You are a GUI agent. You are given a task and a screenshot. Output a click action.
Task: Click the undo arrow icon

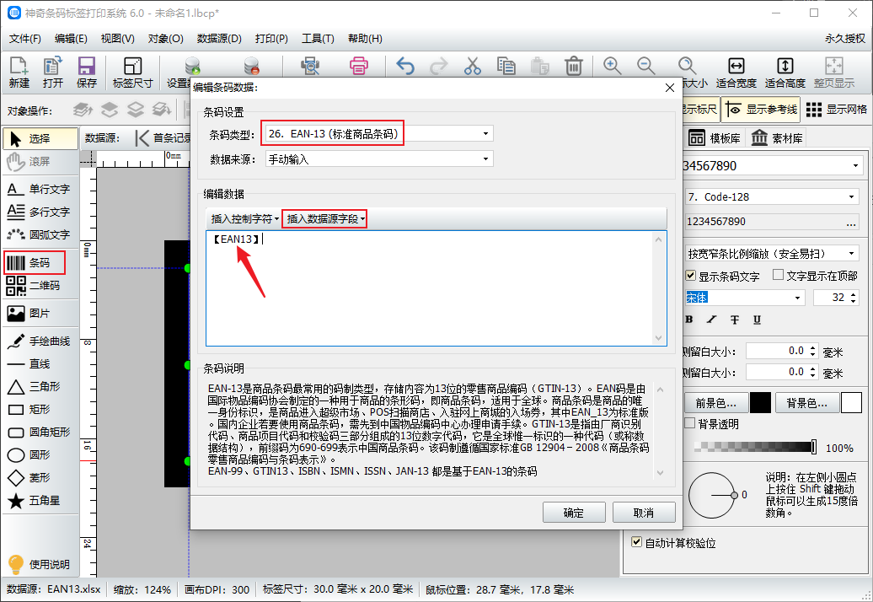tap(405, 66)
